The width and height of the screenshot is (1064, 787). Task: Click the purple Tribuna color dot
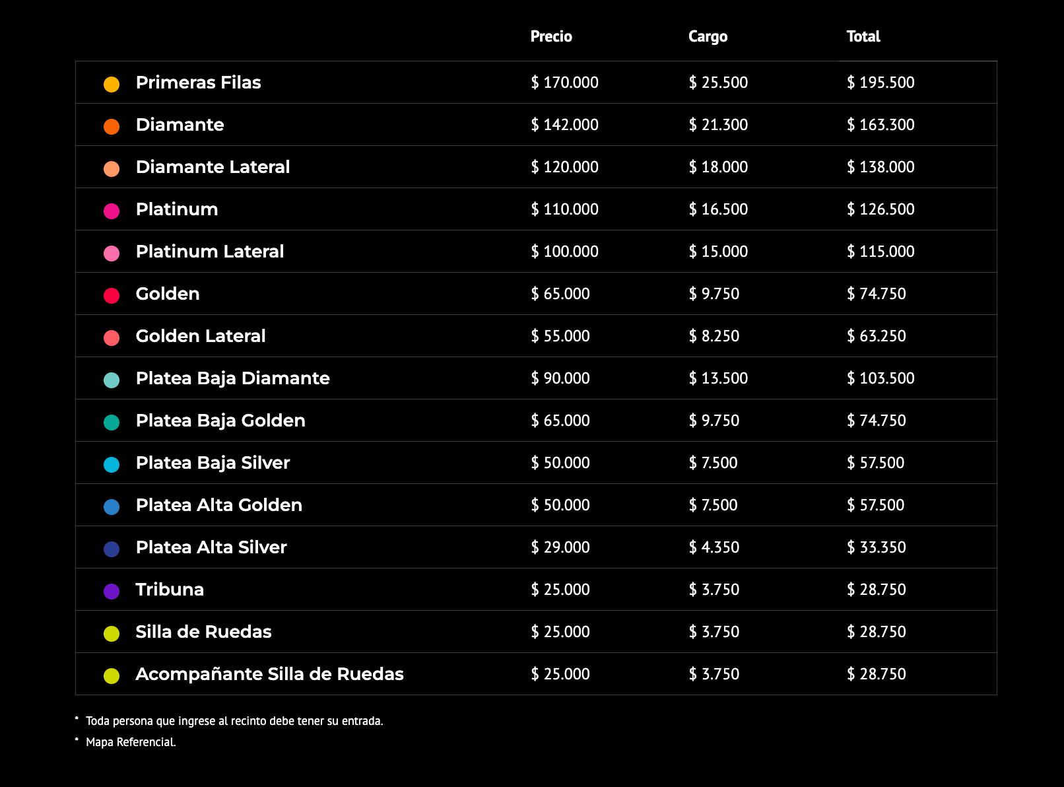click(112, 591)
